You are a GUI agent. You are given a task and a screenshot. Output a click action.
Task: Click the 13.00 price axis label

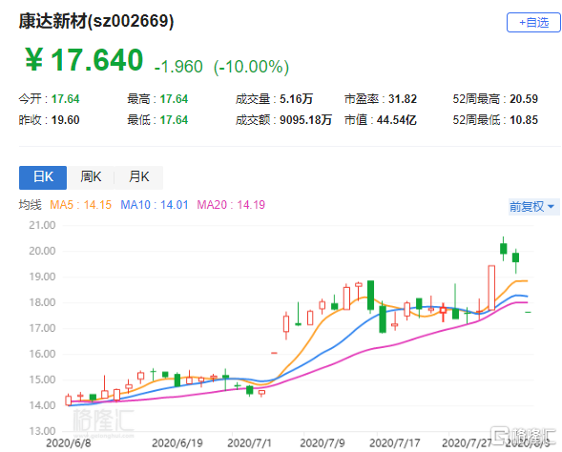coord(42,431)
